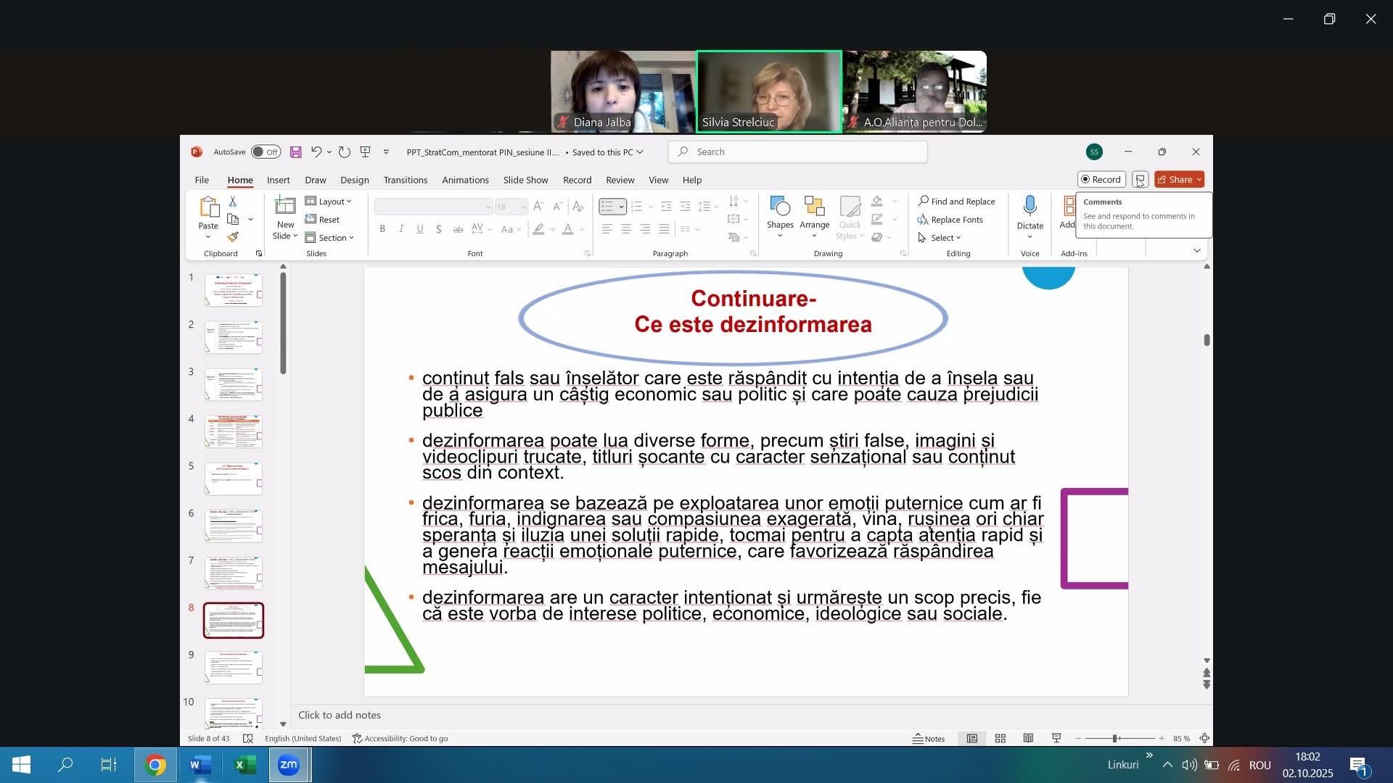
Task: Toggle the AutoSave switch
Action: [x=266, y=152]
